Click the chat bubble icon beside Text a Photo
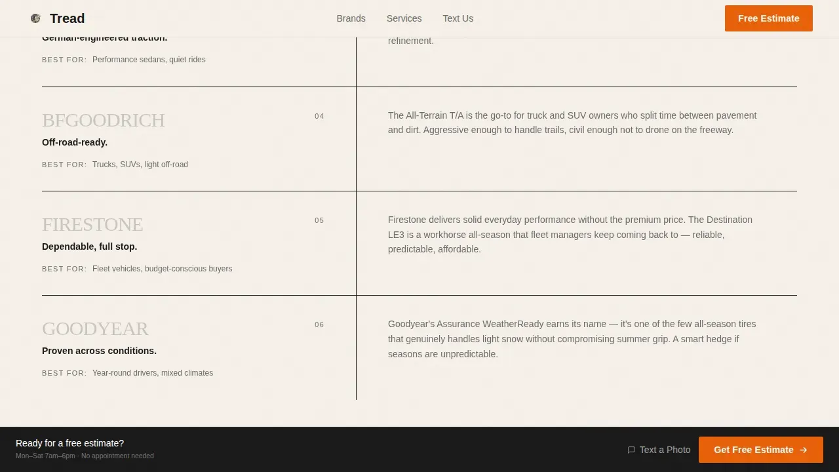 [x=631, y=450]
